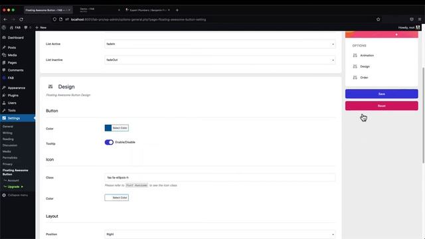Select Settings in the sidebar
The image size is (425, 239).
18,118
